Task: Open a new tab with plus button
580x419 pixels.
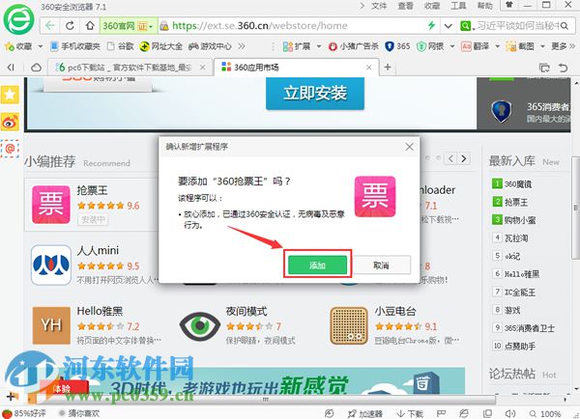Action: coord(388,67)
